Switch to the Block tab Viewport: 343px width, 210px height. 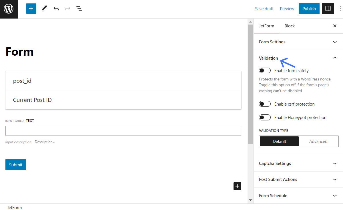[290, 26]
